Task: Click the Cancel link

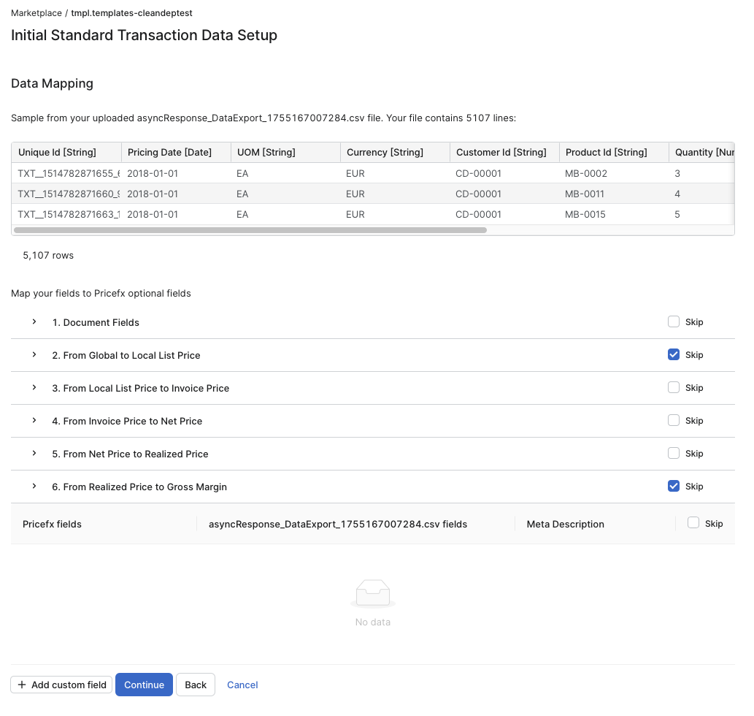Action: (242, 685)
